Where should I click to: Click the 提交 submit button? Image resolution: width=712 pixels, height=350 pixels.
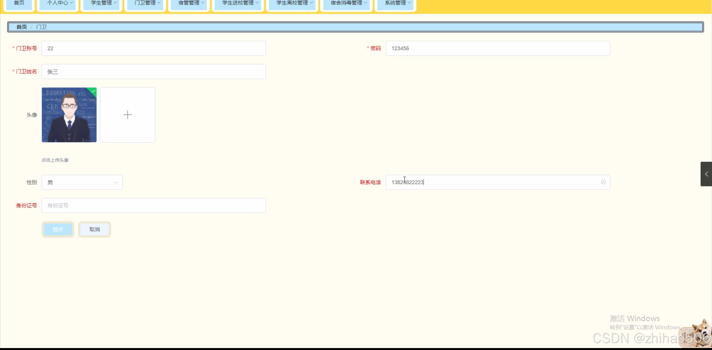coord(58,229)
